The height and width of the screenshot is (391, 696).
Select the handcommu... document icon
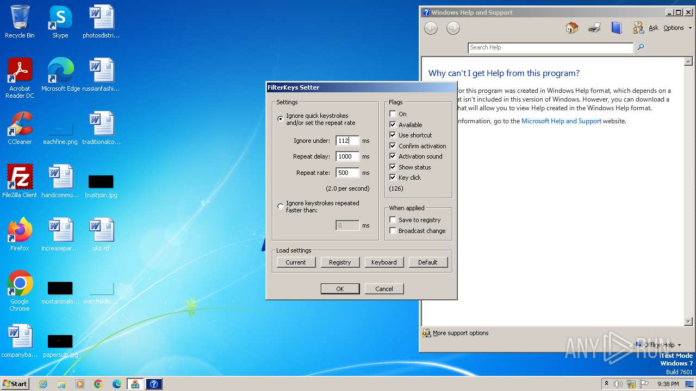click(x=60, y=181)
